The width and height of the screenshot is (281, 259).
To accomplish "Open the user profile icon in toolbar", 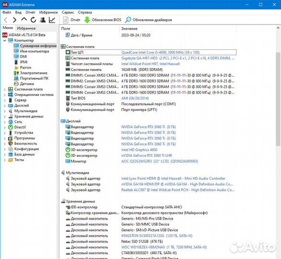I will pos(43,20).
